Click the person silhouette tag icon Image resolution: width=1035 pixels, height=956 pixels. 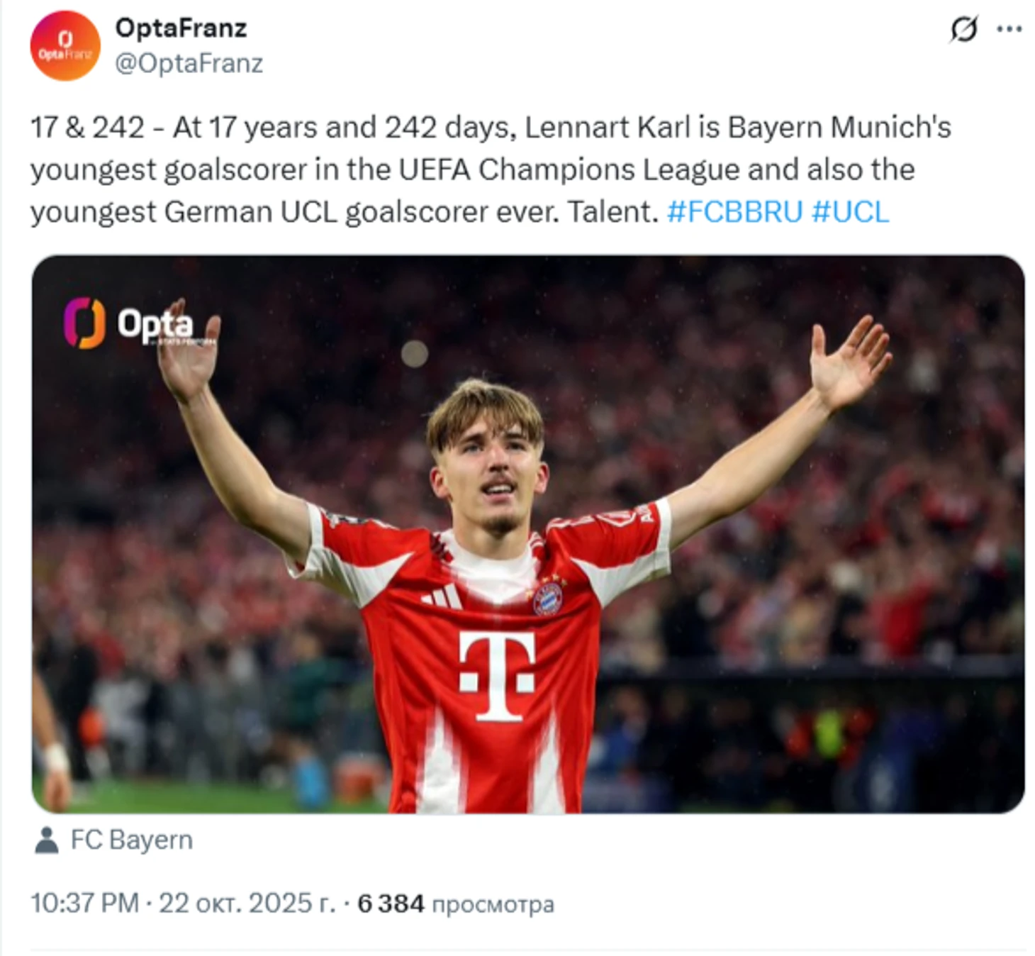point(47,840)
